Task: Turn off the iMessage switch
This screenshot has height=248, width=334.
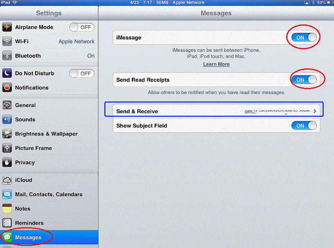Action: pyautogui.click(x=303, y=37)
